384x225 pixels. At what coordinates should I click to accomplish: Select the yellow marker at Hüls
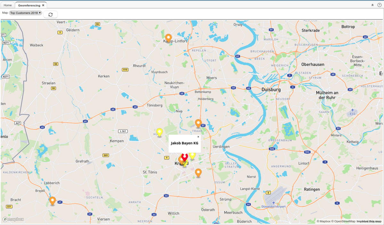pyautogui.click(x=159, y=132)
